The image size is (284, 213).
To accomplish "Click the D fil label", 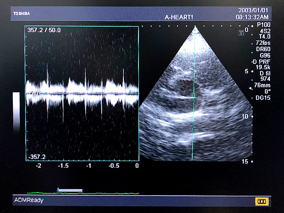I will coord(265,73).
